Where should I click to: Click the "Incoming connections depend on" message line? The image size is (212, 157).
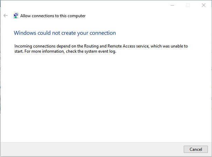point(41,46)
